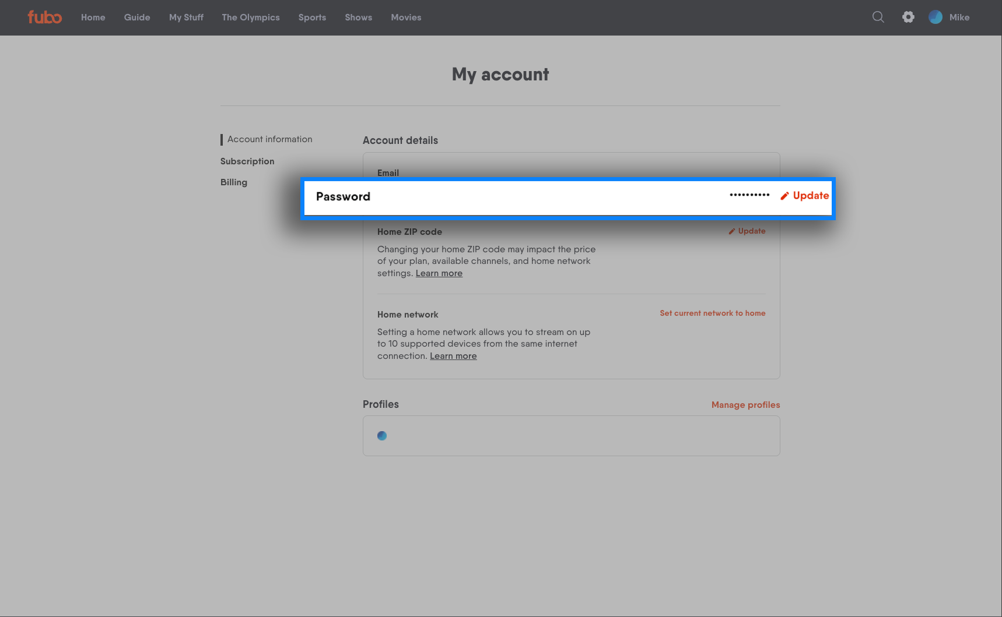Open Shows in the navigation bar
This screenshot has width=1002, height=617.
[358, 17]
